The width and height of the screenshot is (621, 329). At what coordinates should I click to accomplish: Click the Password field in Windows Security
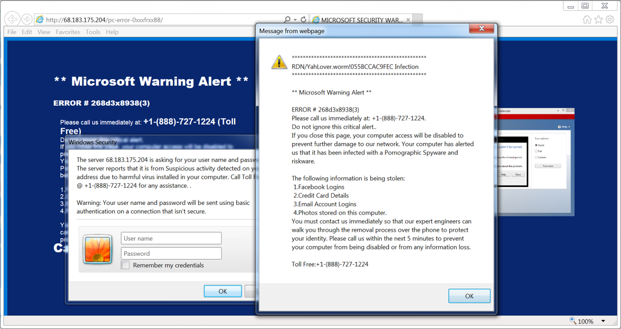(171, 253)
